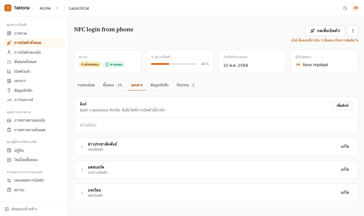
Task: Expand the ข่าวประชาสัมพันธ์ section chevron
Action: point(82,147)
